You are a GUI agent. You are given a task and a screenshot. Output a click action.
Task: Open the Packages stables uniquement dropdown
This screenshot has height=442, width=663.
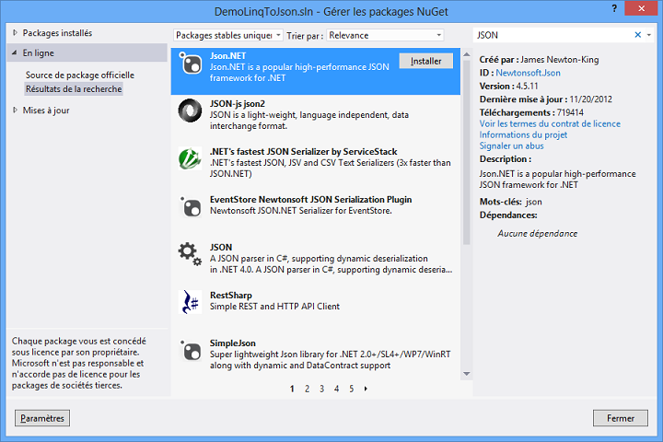[228, 35]
